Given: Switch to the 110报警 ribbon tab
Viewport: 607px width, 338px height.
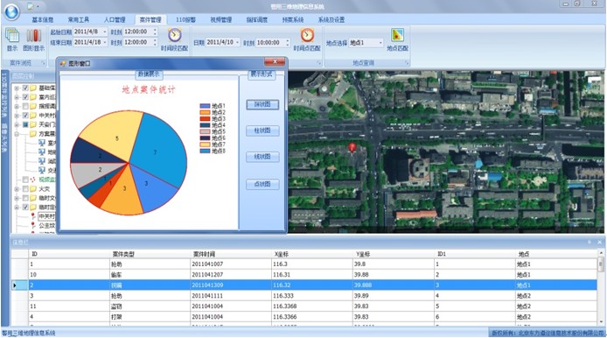Looking at the screenshot, I should [x=185, y=20].
